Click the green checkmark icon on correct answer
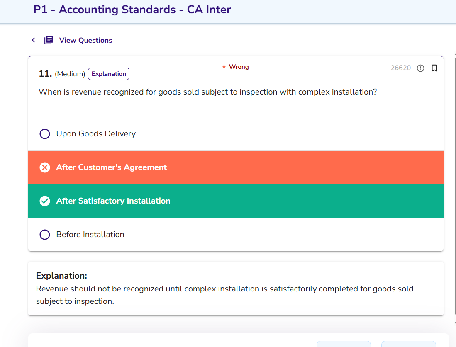Image resolution: width=456 pixels, height=347 pixels. 44,201
